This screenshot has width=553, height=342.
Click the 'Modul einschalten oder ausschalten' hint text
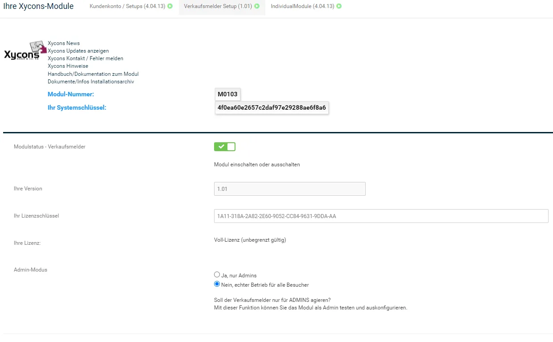(x=257, y=165)
